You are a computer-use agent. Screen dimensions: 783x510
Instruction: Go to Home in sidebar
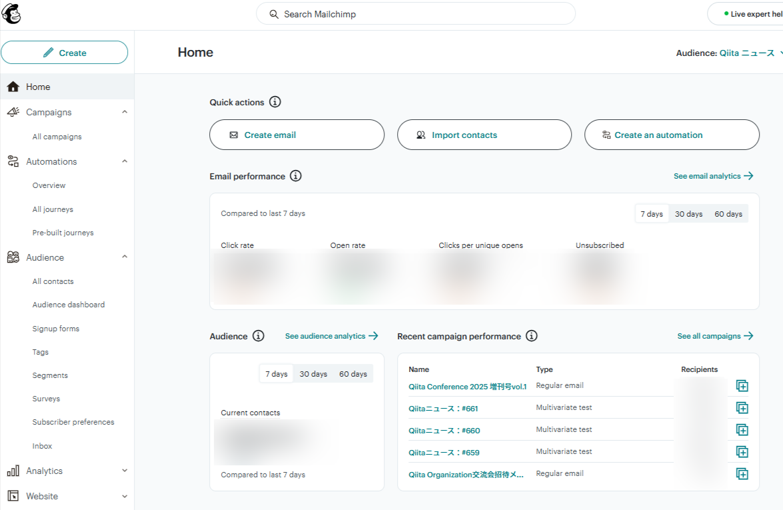point(67,87)
